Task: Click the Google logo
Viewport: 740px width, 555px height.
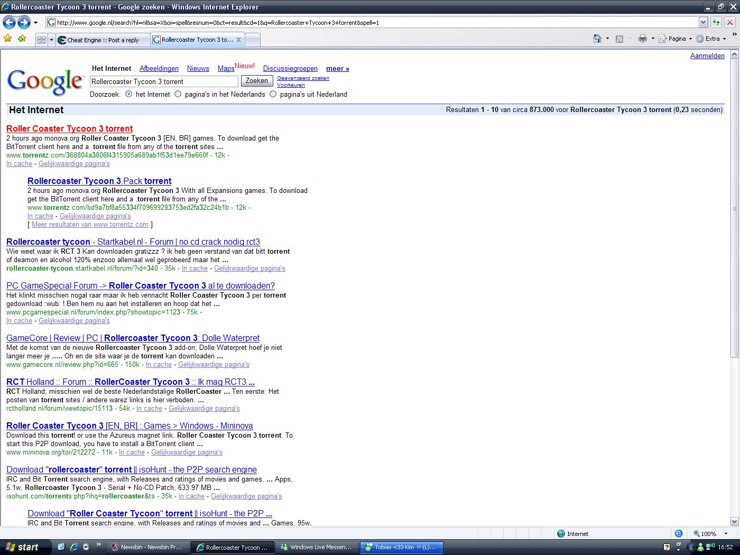Action: pos(45,81)
